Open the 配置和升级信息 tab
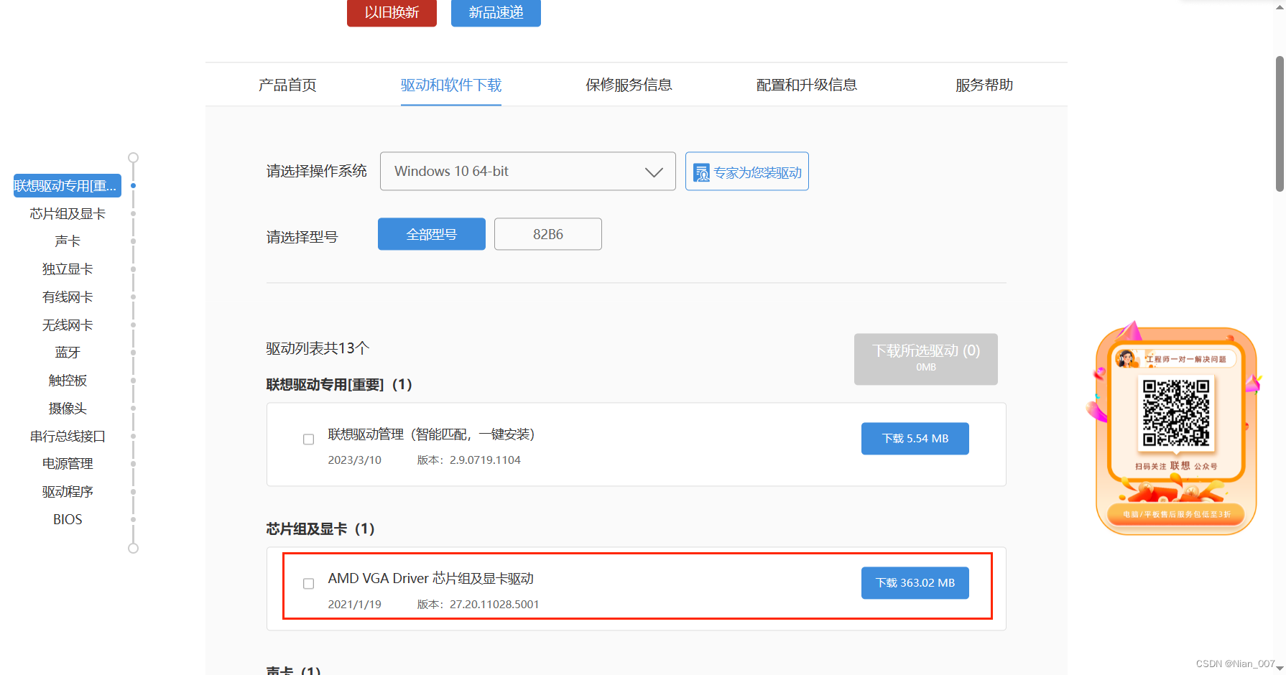This screenshot has height=675, width=1286. [x=807, y=85]
